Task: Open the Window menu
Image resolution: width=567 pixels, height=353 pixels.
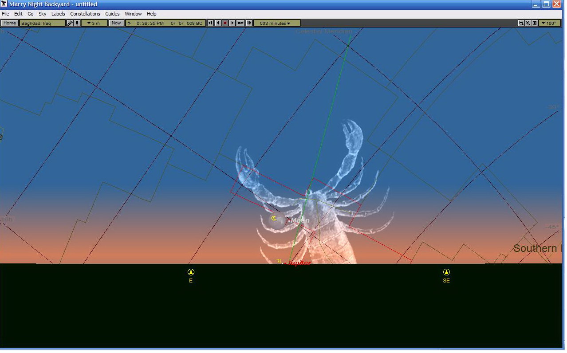Action: click(133, 14)
